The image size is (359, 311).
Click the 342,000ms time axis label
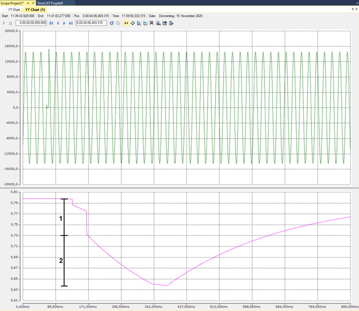point(153,307)
